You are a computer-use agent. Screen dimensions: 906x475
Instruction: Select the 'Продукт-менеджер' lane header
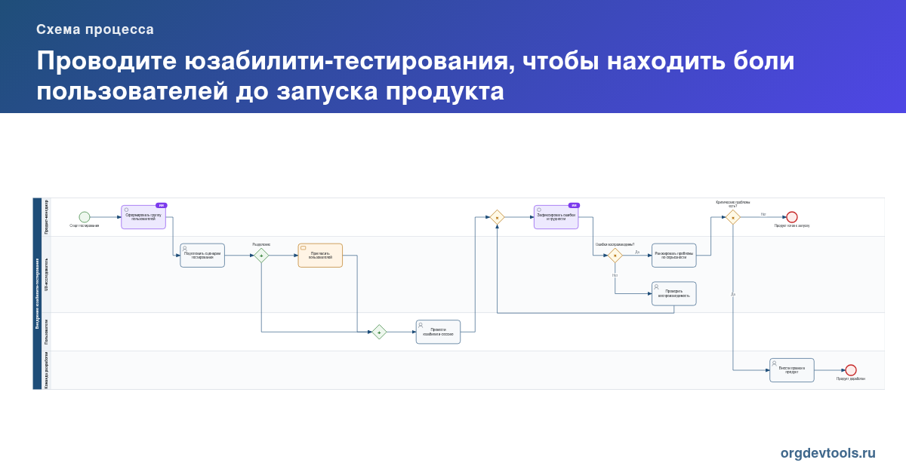pos(47,217)
